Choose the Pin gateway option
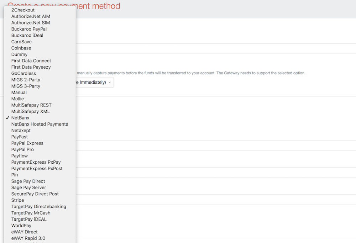The height and width of the screenshot is (243, 356). pos(40,175)
